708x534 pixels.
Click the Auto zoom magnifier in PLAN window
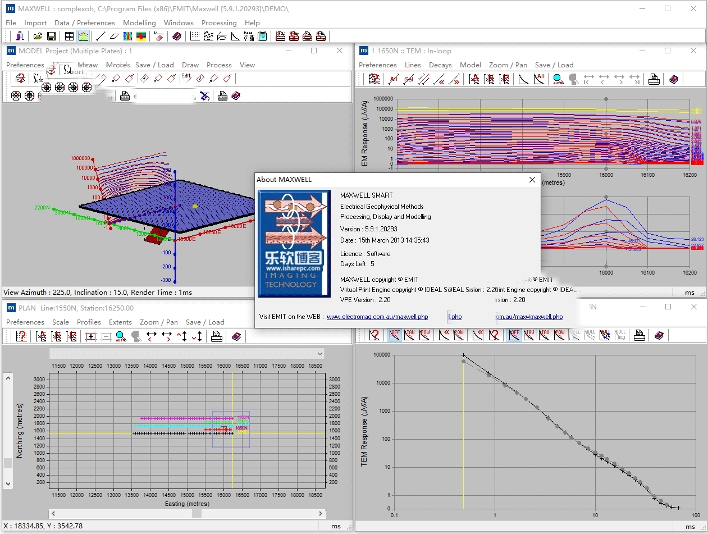pyautogui.click(x=121, y=336)
